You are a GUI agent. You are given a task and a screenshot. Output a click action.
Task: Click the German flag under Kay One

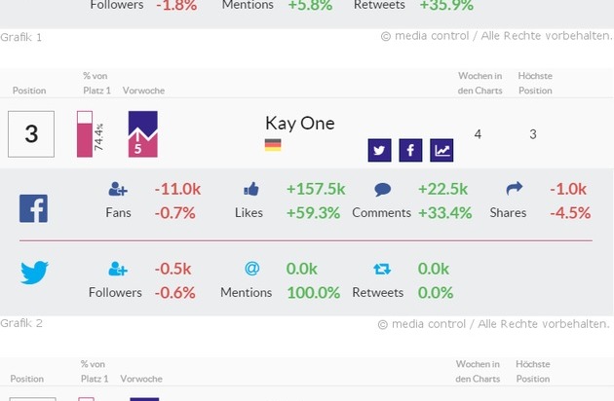click(273, 145)
